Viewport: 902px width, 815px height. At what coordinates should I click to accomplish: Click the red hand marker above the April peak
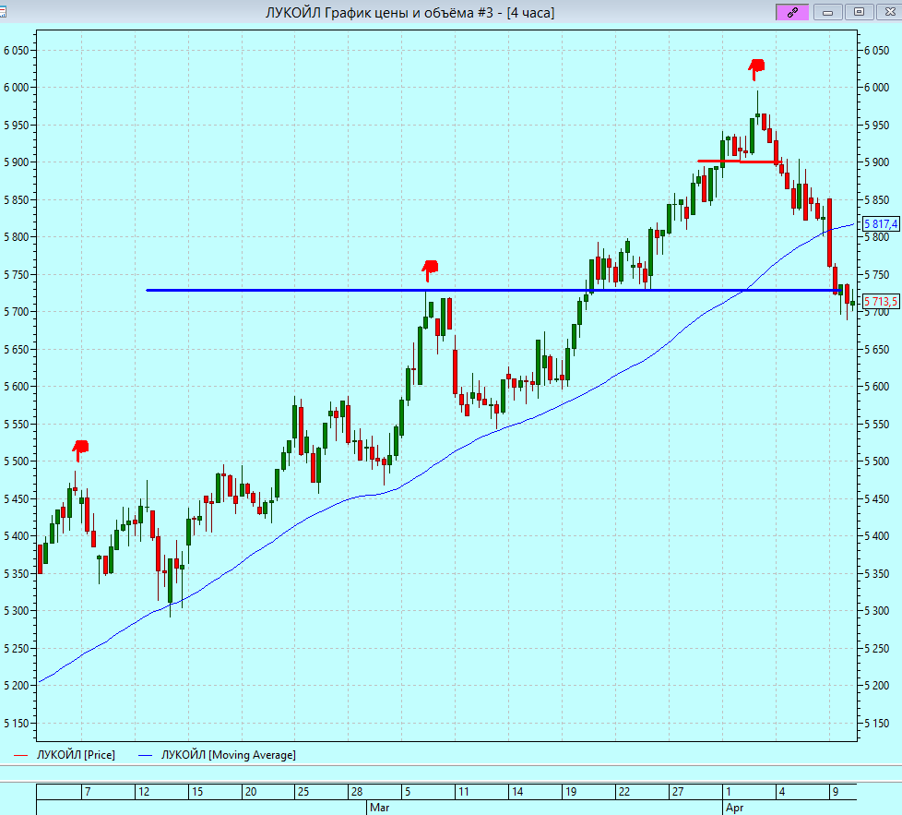pos(756,68)
